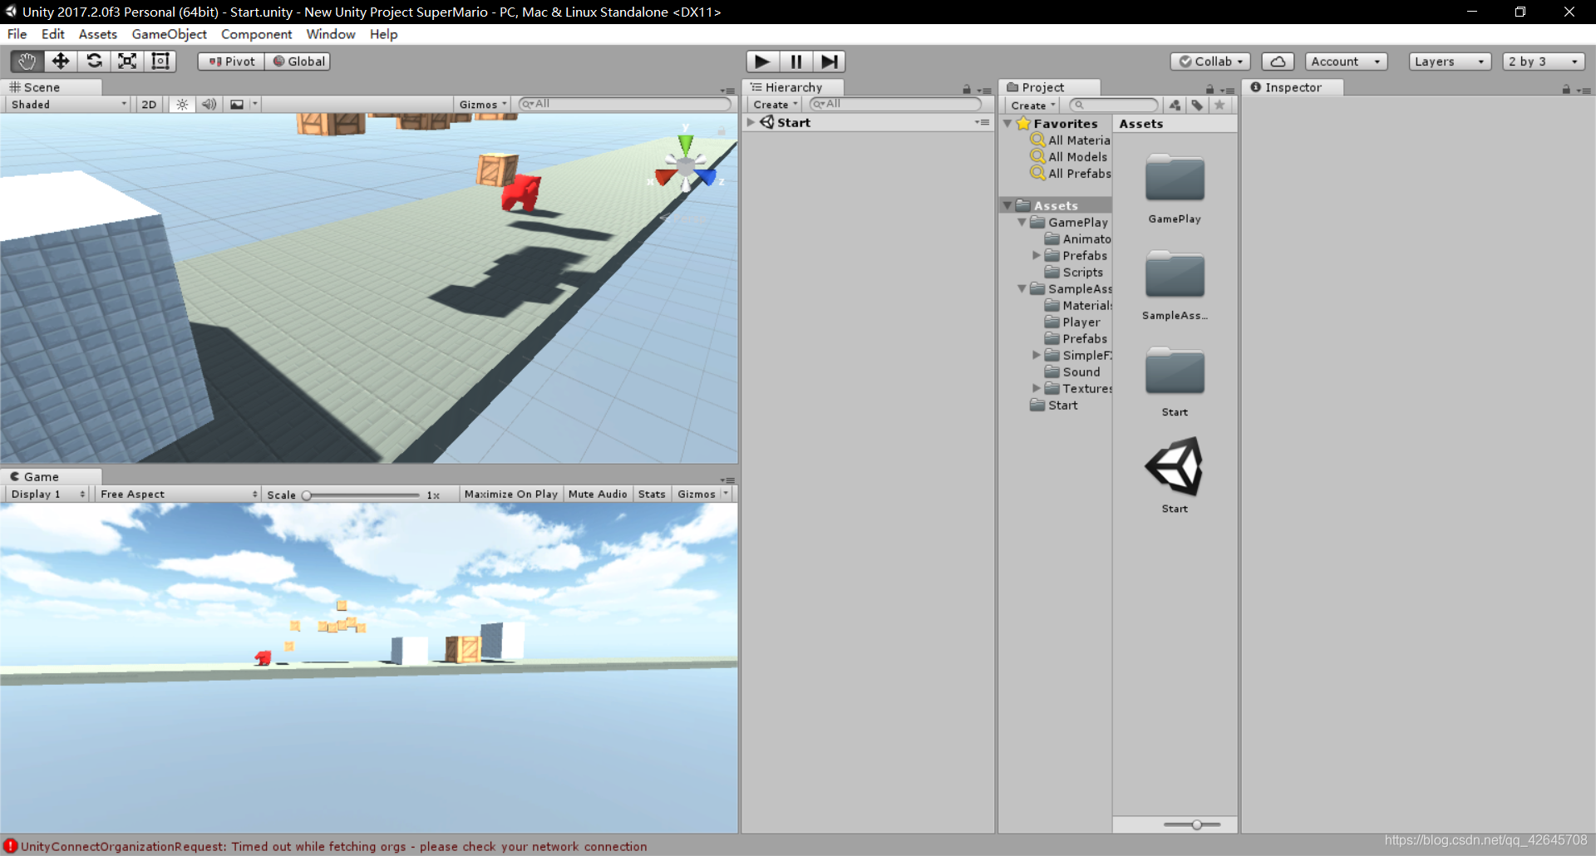Click the scene orientation gizmo
Image resolution: width=1596 pixels, height=856 pixels.
coord(685,165)
